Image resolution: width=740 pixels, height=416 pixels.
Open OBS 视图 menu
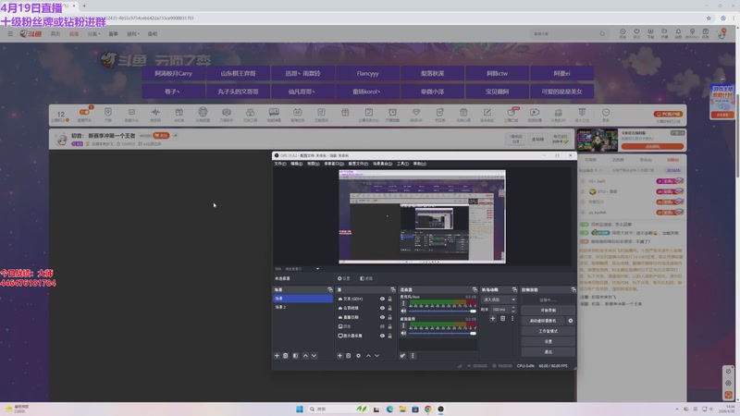tap(313, 164)
